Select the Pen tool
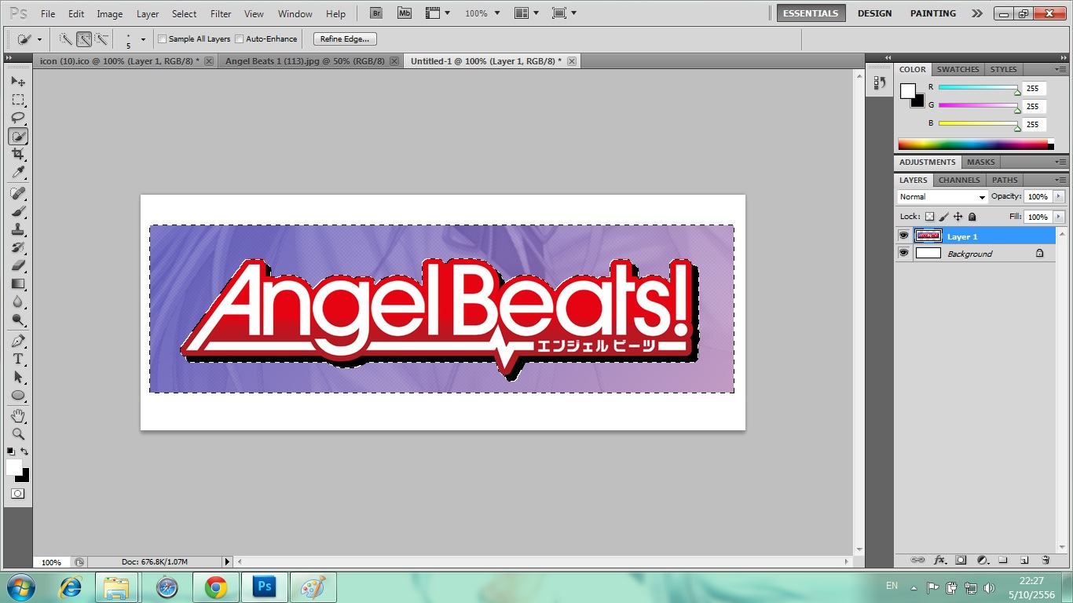 [18, 341]
